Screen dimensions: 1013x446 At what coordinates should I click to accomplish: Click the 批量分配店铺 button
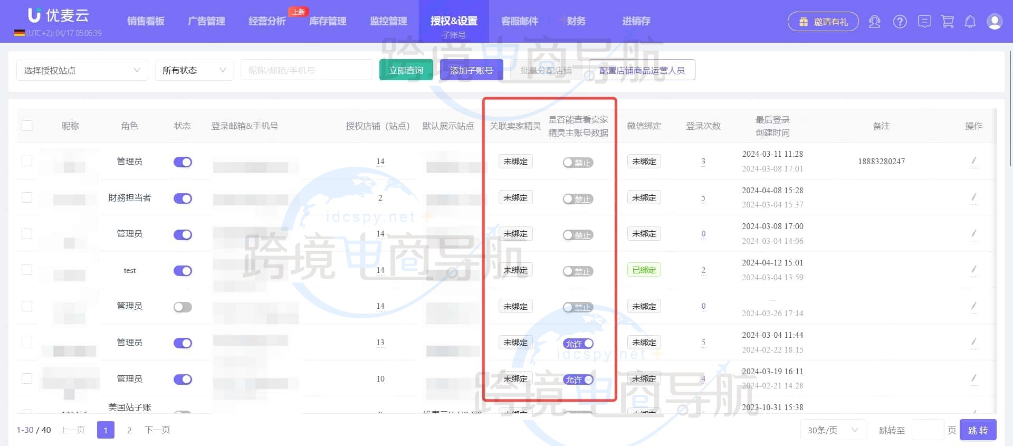(x=546, y=70)
